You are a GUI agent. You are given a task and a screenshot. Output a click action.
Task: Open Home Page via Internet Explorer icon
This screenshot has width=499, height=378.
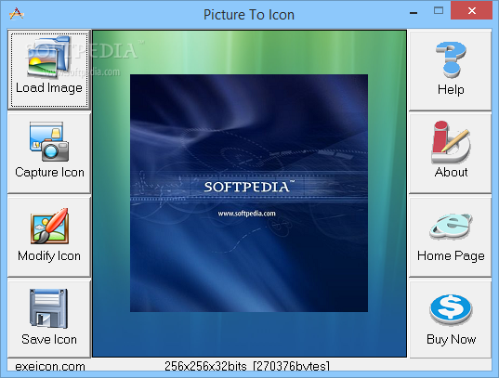(x=451, y=227)
